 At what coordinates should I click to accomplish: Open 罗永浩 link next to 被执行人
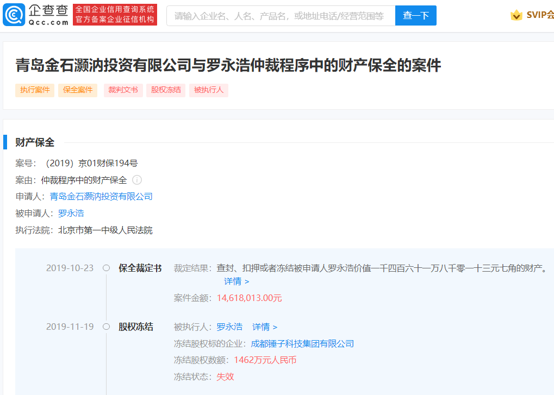tap(229, 327)
